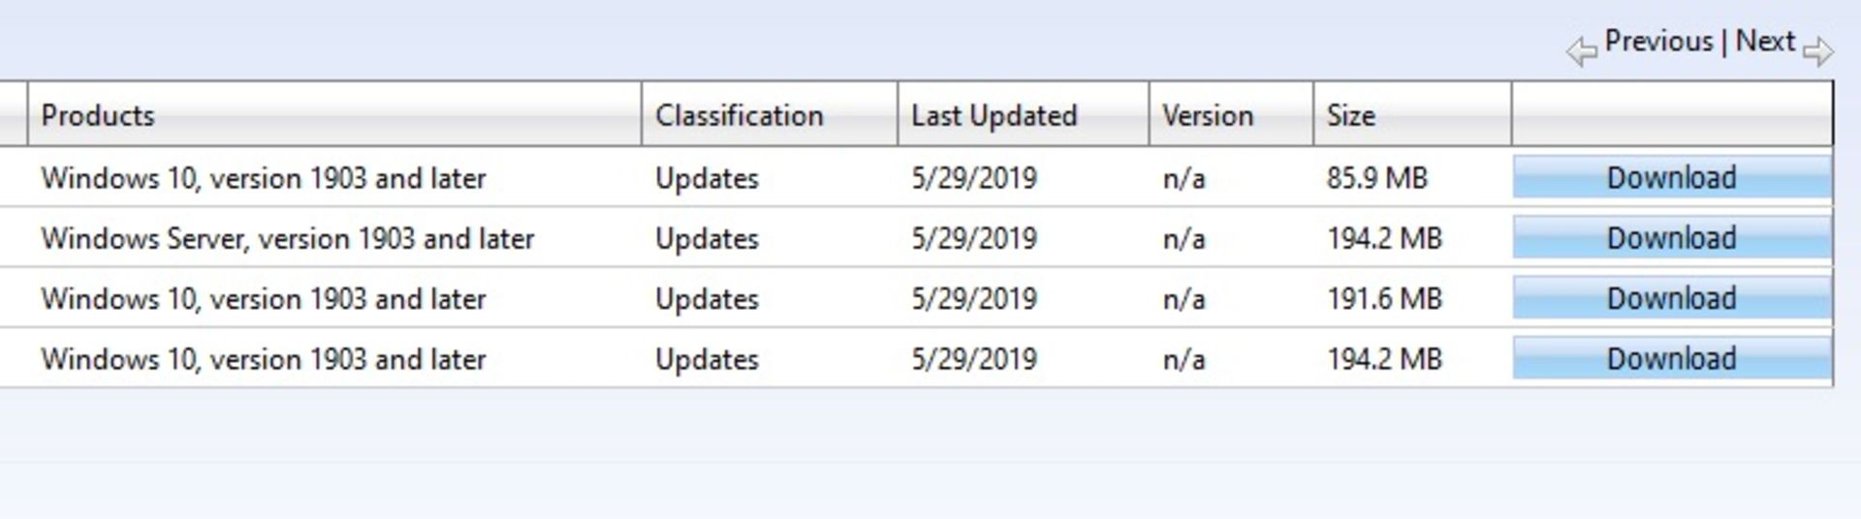Click the right arrow icon beside Next

point(1818,51)
